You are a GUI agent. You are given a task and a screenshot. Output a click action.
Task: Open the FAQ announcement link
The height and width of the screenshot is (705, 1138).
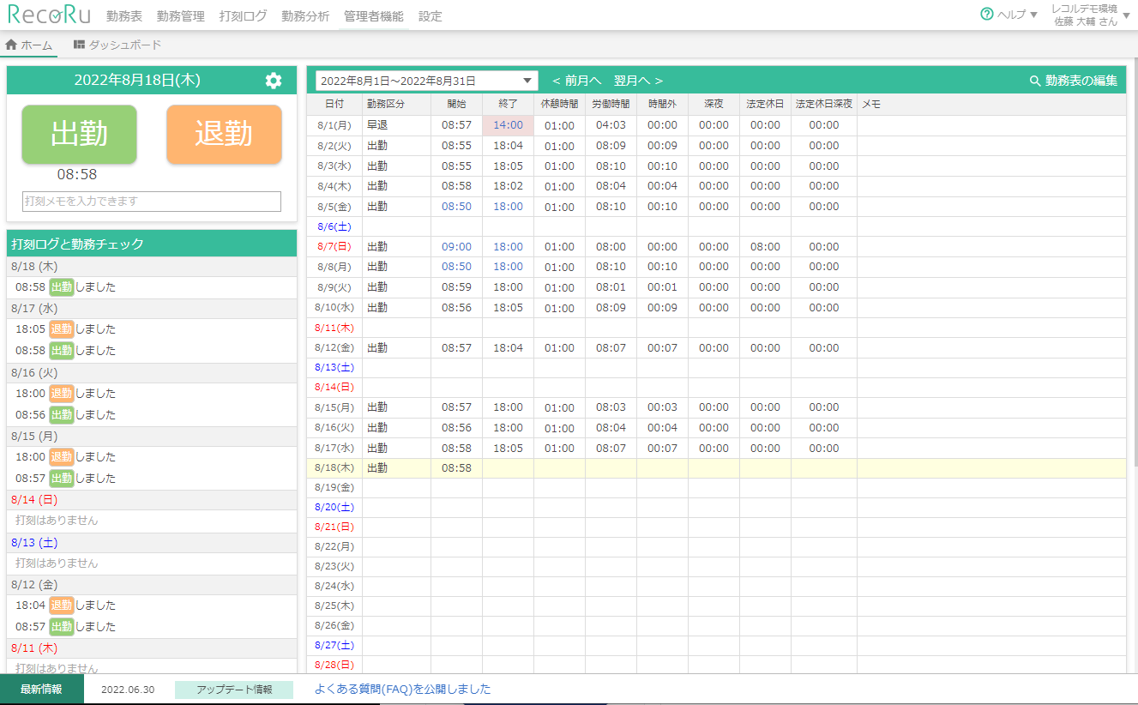pos(402,689)
